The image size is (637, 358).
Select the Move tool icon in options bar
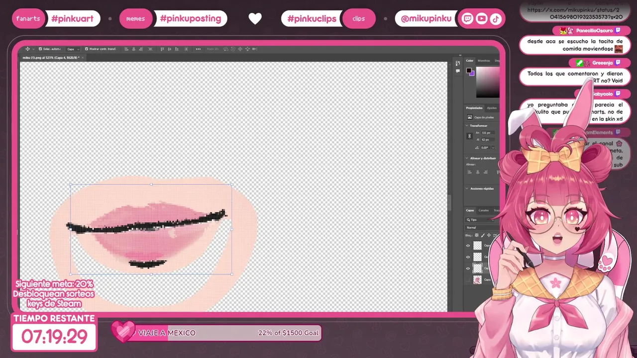(x=27, y=49)
